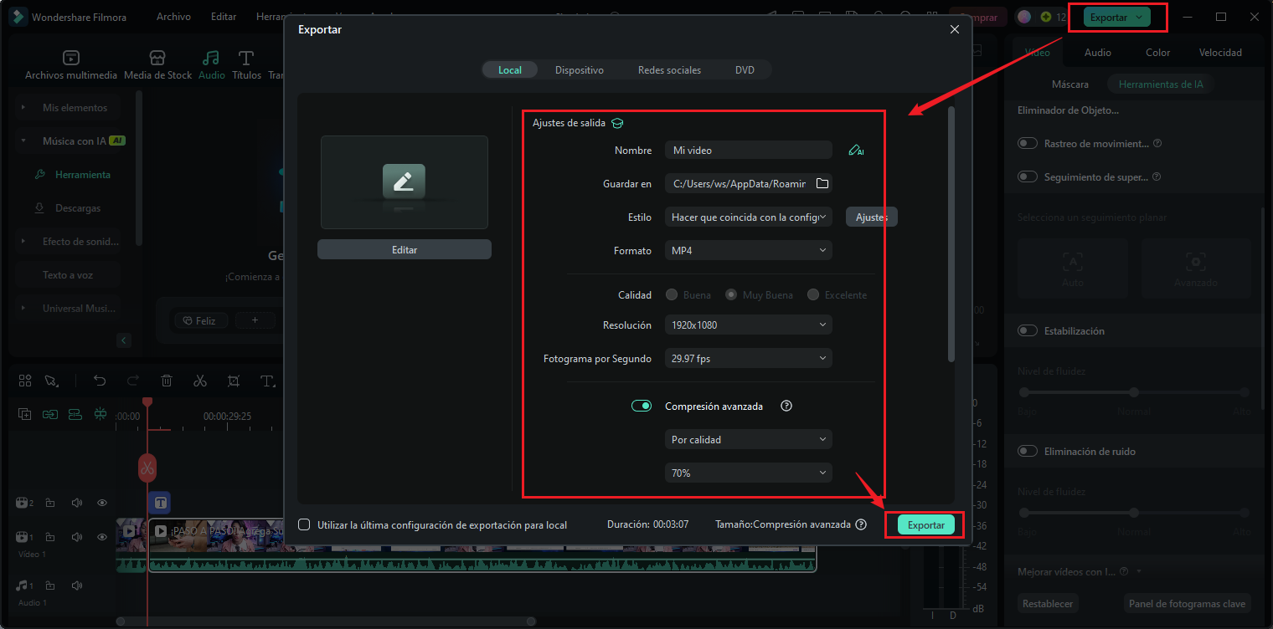Mute video track 1 speaker icon
The height and width of the screenshot is (629, 1273).
pos(77,537)
